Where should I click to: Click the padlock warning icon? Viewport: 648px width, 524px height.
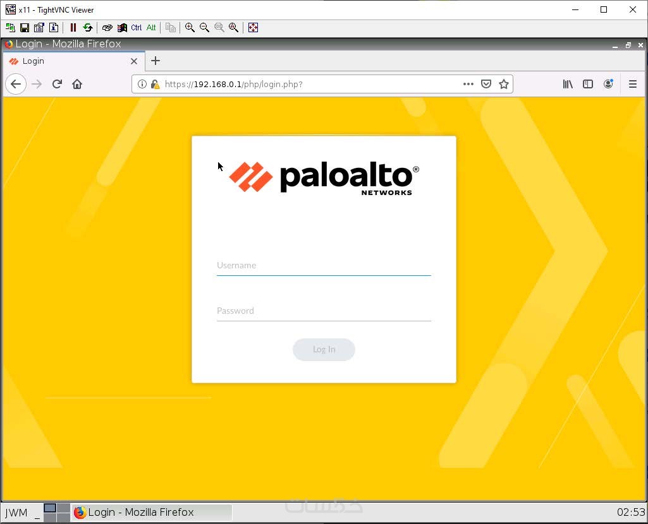point(155,84)
